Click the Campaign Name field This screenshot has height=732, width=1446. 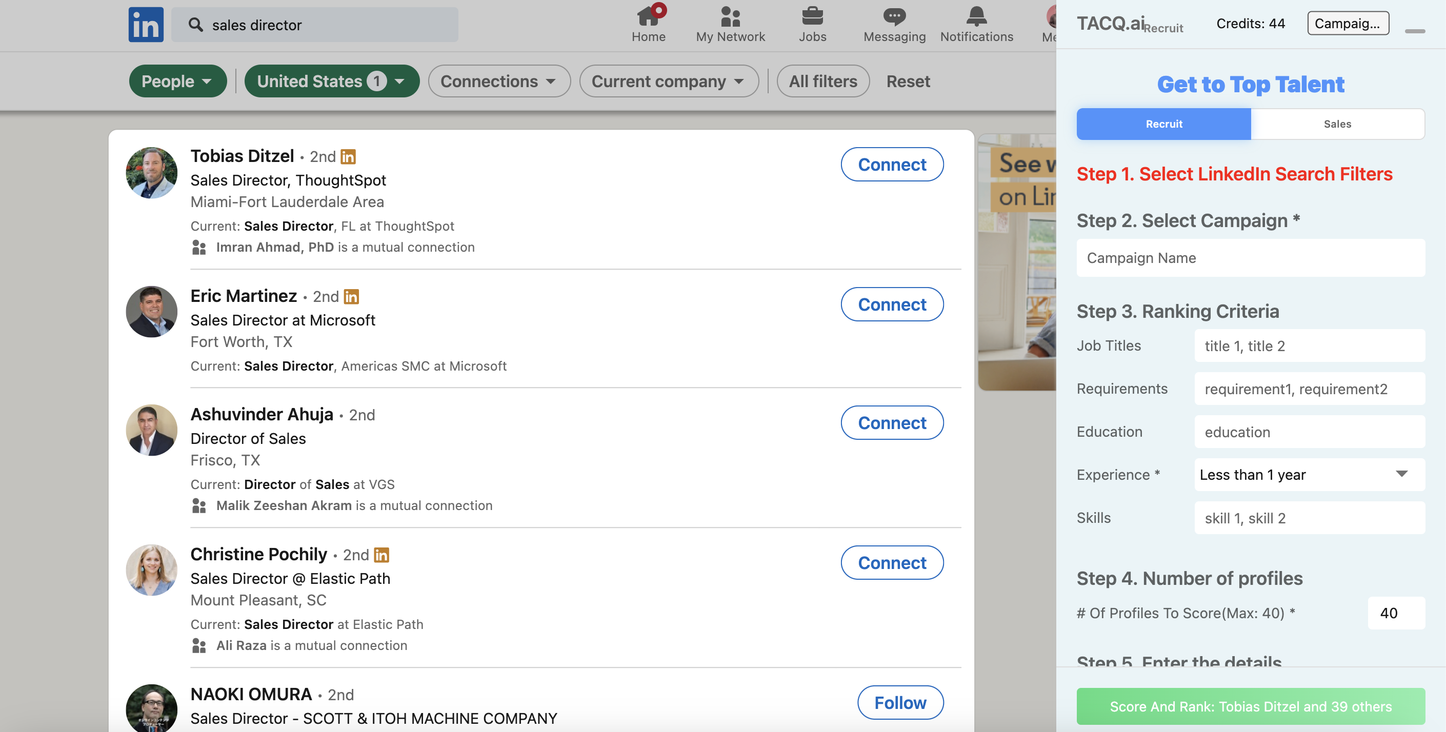1250,258
